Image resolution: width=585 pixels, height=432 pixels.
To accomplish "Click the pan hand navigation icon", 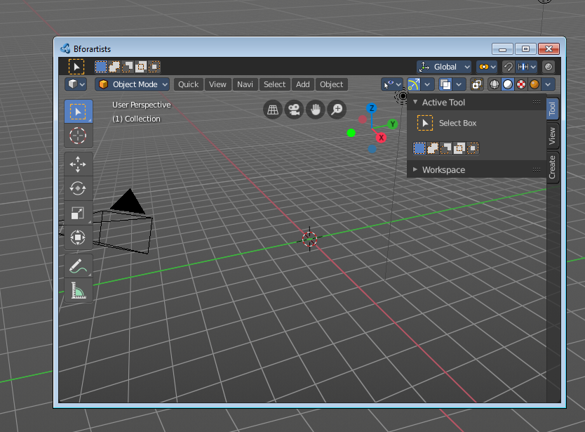I will [315, 110].
